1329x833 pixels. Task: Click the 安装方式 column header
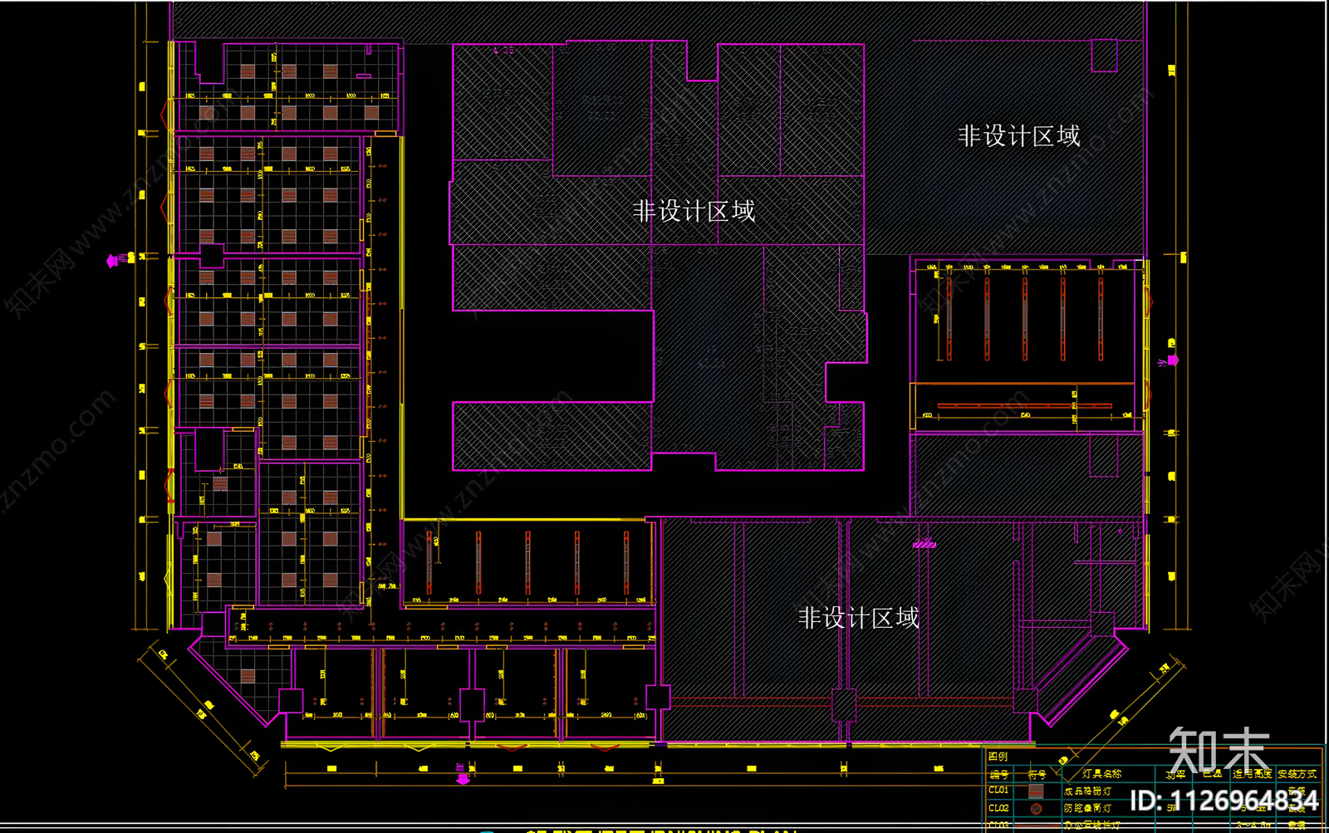(1297, 774)
